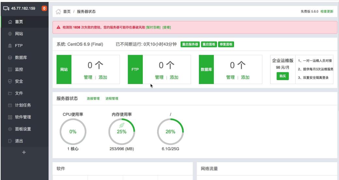Click the 修复面板 button

(x=226, y=44)
